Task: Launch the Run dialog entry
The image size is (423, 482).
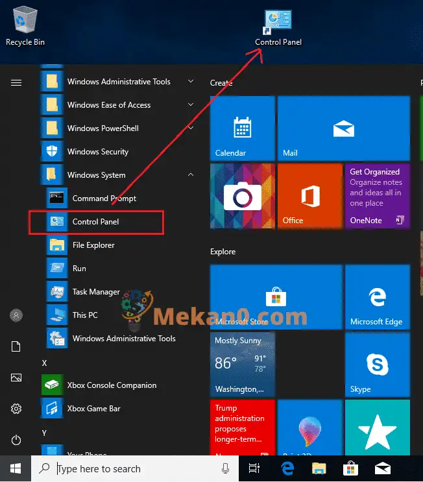Action: pyautogui.click(x=120, y=269)
